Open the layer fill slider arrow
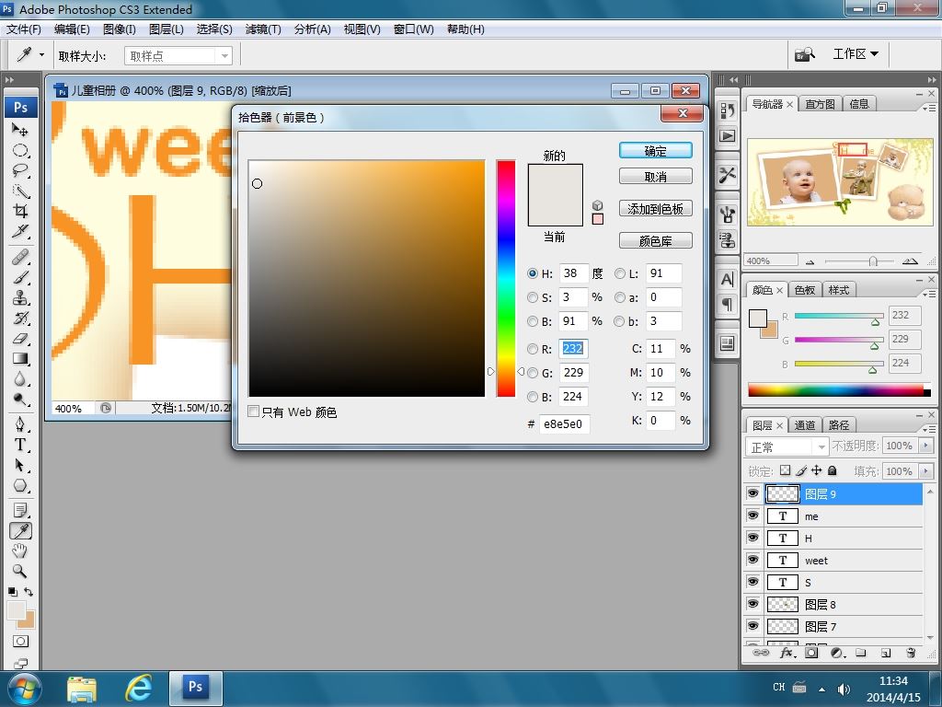The width and height of the screenshot is (942, 707). (x=925, y=470)
